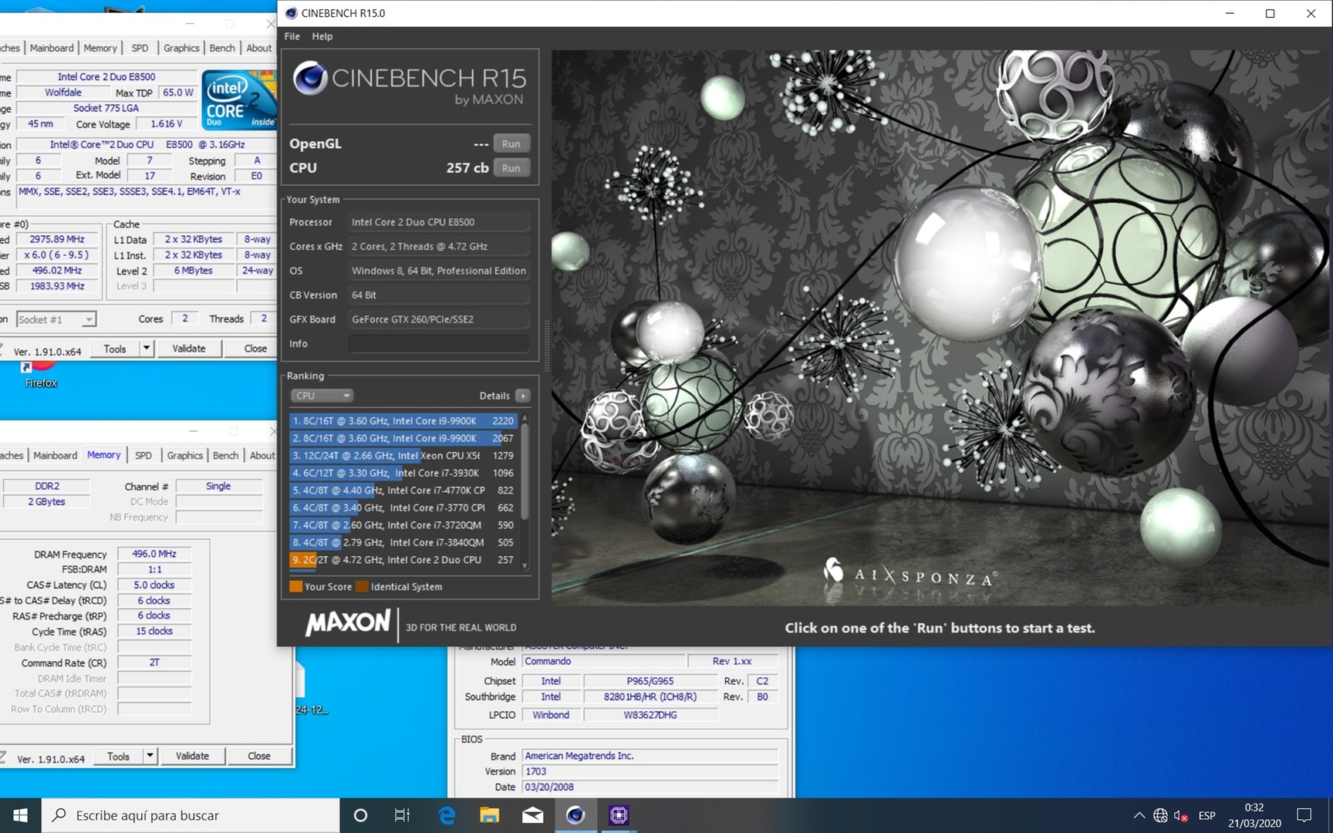1333x833 pixels.
Task: Open Task View on the taskbar
Action: point(402,815)
